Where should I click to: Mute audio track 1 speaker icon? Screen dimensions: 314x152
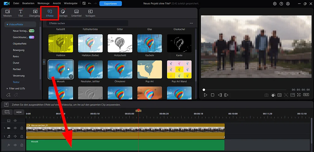[x=15, y=136]
